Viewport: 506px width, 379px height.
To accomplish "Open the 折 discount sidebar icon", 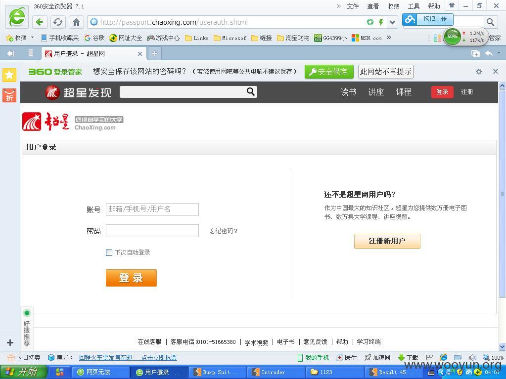I will pyautogui.click(x=9, y=95).
